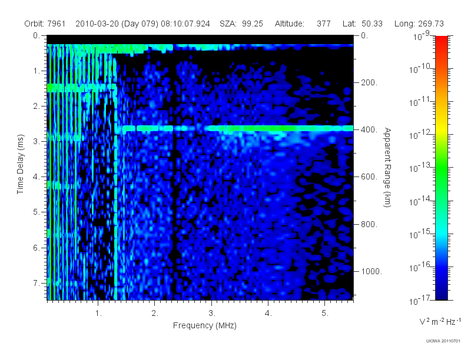Click the date 2010-03-20 (Day 079) text

(x=117, y=24)
